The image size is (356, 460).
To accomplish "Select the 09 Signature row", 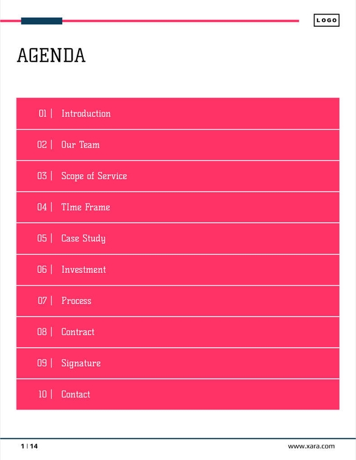I will pyautogui.click(x=178, y=363).
